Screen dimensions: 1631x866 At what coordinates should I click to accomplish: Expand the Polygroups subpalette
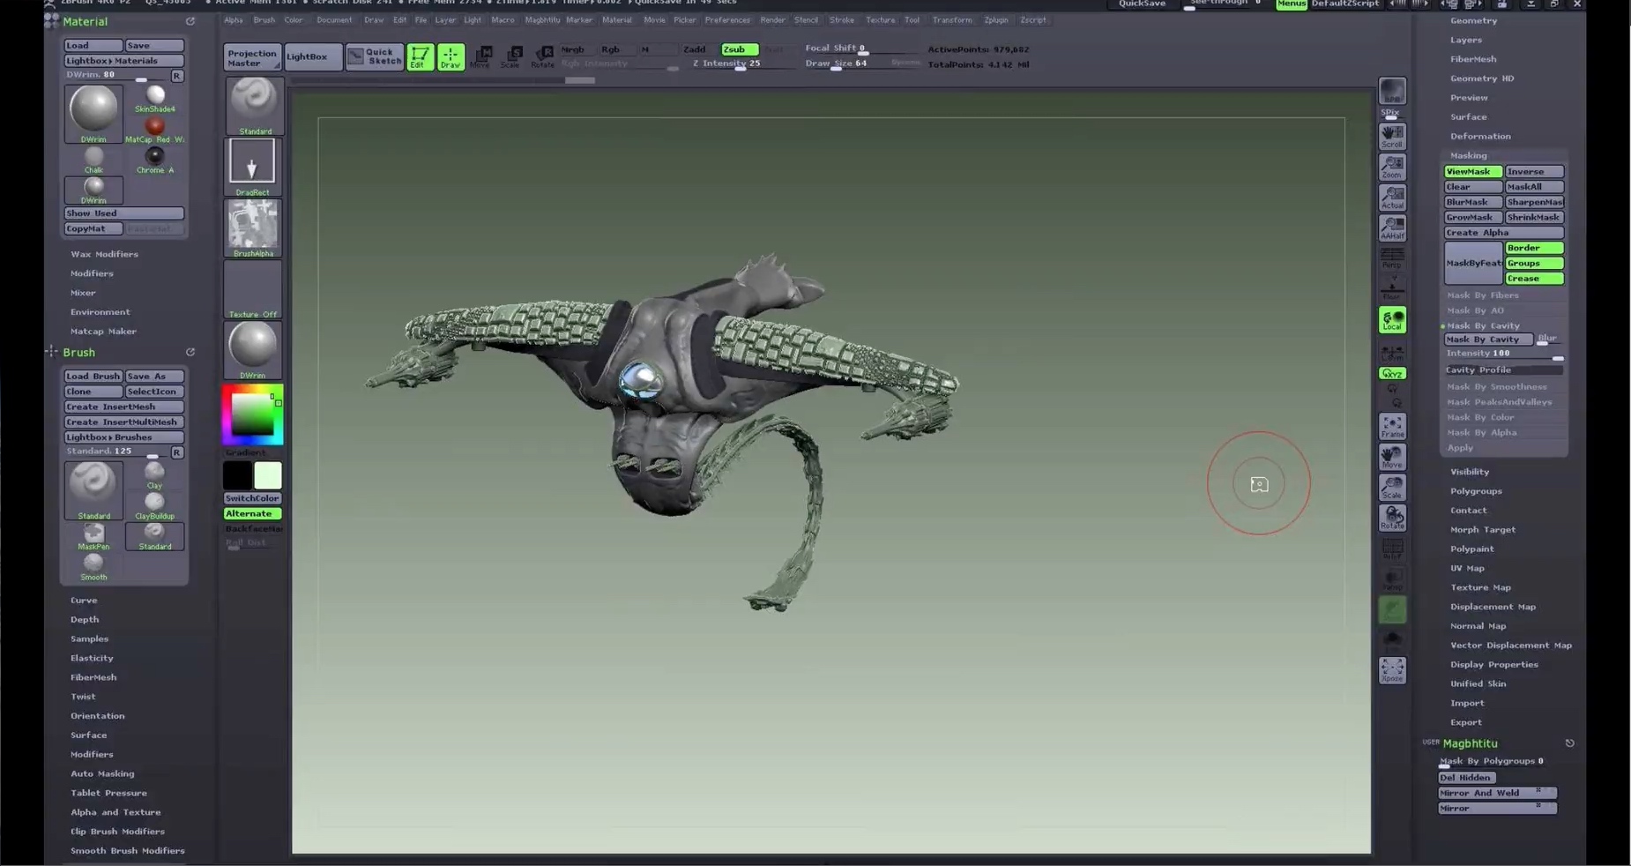(x=1476, y=491)
